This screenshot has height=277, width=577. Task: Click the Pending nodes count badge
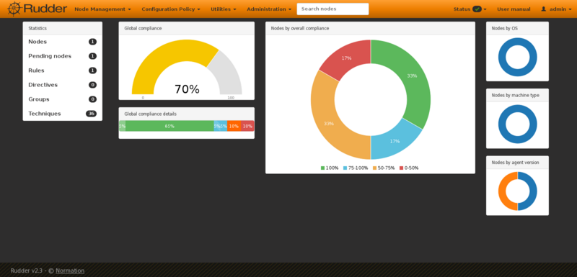[92, 56]
